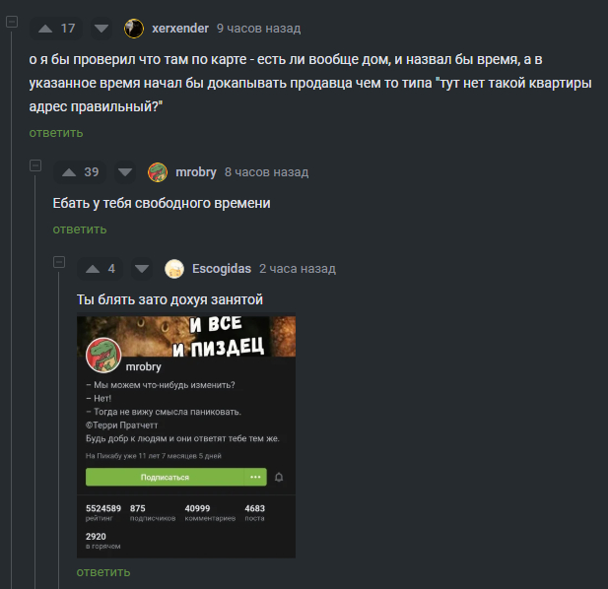This screenshot has height=589, width=608.
Task: Open mrobry username link
Action: [x=196, y=172]
